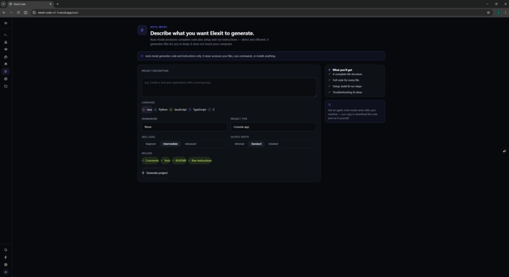Click 'A complete file structure' text
Screen dimensions: 509x277
[347, 74]
